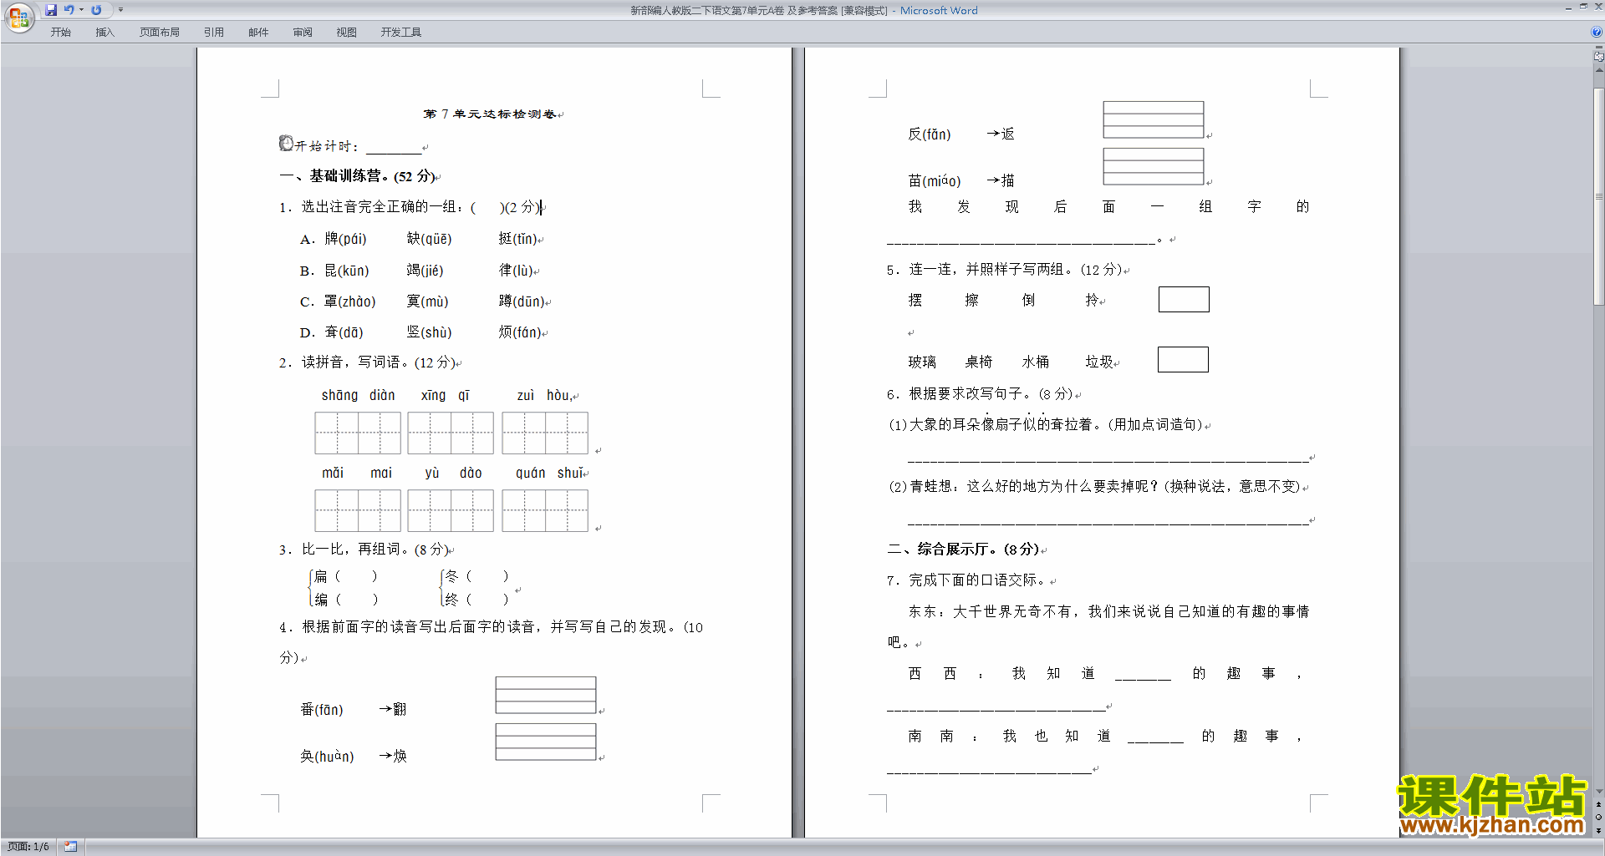The image size is (1605, 856).
Task: Expand the Undo history dropdown arrow
Action: click(x=81, y=10)
